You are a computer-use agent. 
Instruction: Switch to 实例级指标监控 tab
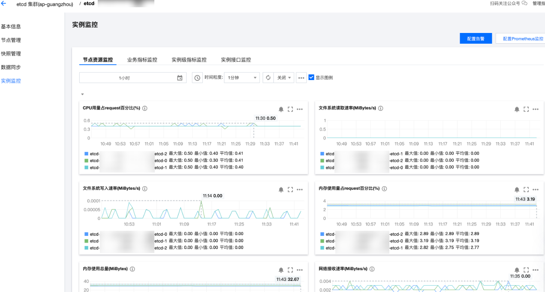point(189,60)
